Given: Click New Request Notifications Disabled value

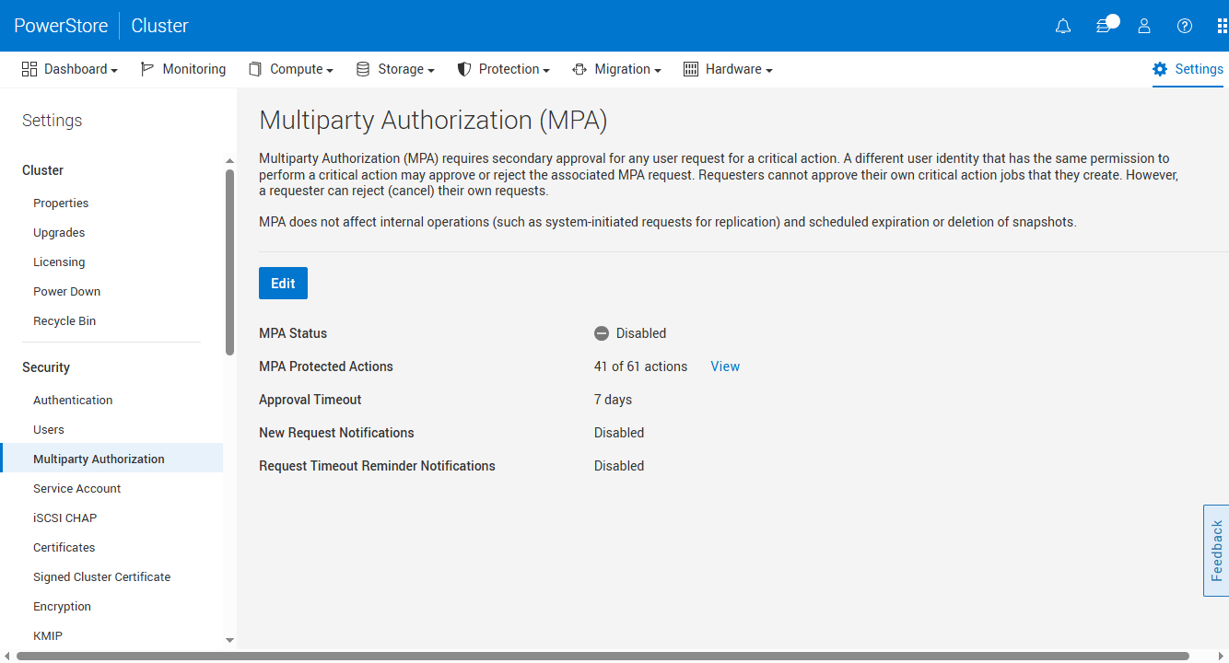Looking at the screenshot, I should (x=619, y=433).
